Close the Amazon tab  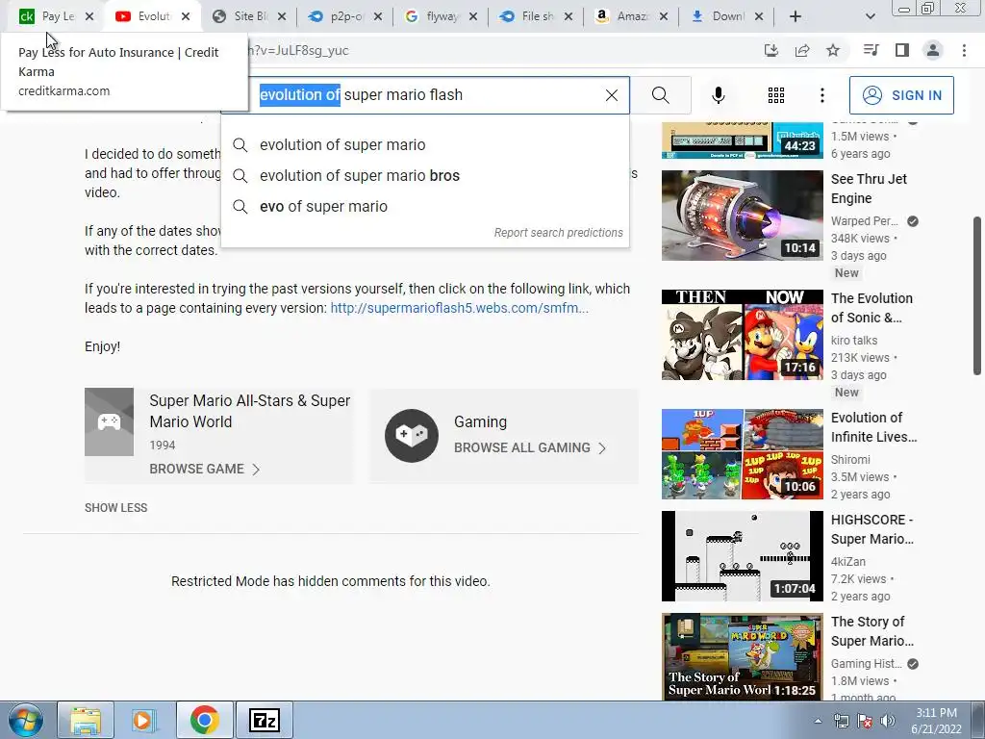coord(664,17)
